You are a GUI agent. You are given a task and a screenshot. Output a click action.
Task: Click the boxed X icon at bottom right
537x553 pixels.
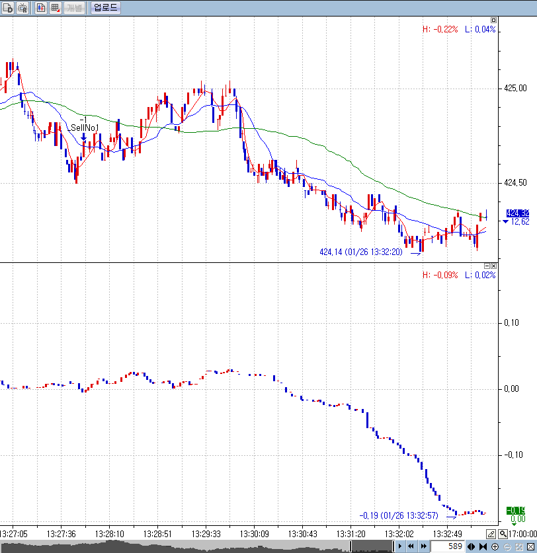point(530,546)
